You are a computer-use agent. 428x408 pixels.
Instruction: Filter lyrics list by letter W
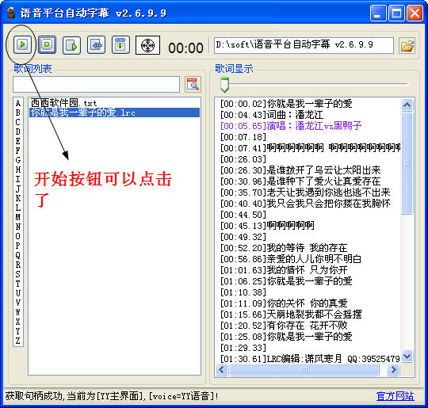coord(18,312)
